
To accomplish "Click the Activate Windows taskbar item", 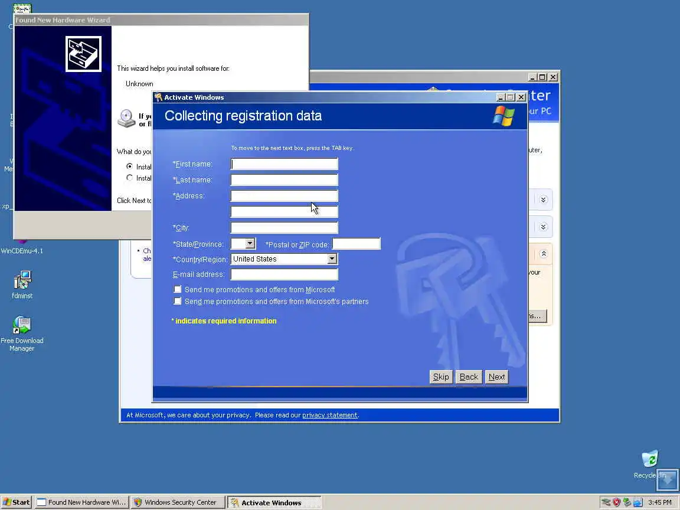I will [274, 503].
